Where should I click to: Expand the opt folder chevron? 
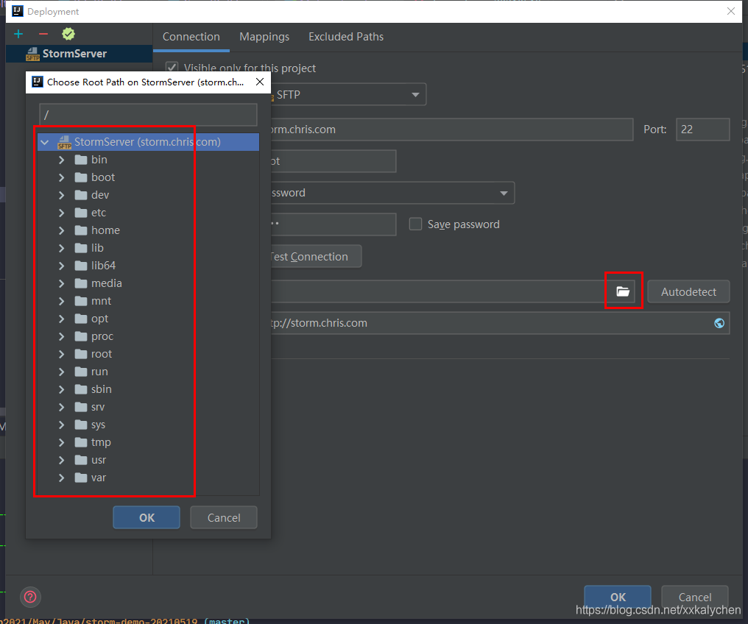(x=62, y=319)
